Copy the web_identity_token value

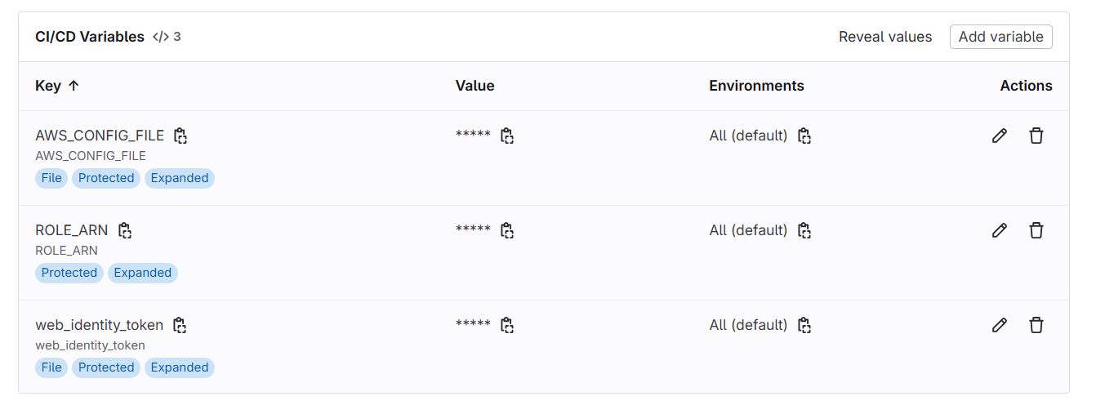tap(506, 325)
